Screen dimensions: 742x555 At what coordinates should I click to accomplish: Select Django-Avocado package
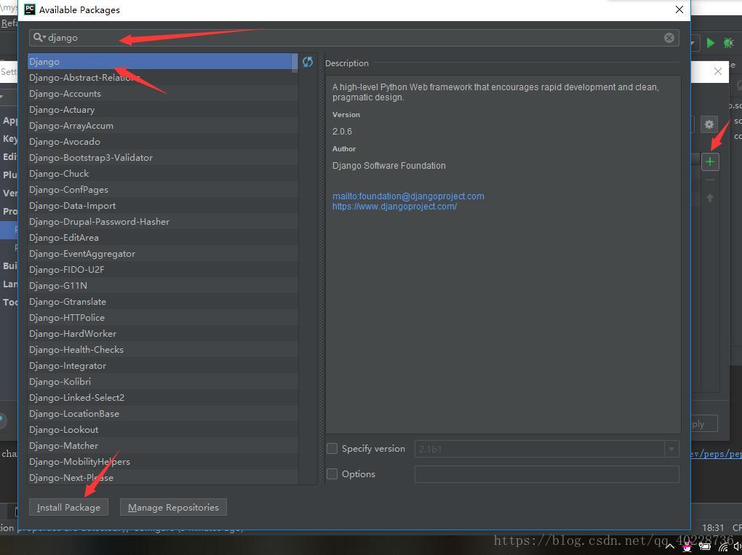pos(163,141)
